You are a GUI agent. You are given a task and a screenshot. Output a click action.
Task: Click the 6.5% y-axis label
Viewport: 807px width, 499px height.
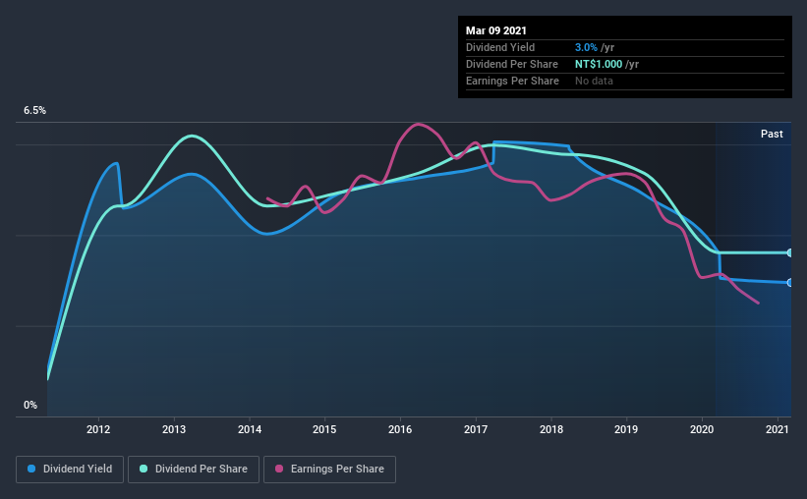point(35,111)
